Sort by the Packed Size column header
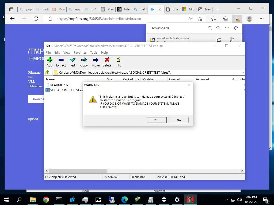The width and height of the screenshot is (274, 205). click(x=127, y=79)
